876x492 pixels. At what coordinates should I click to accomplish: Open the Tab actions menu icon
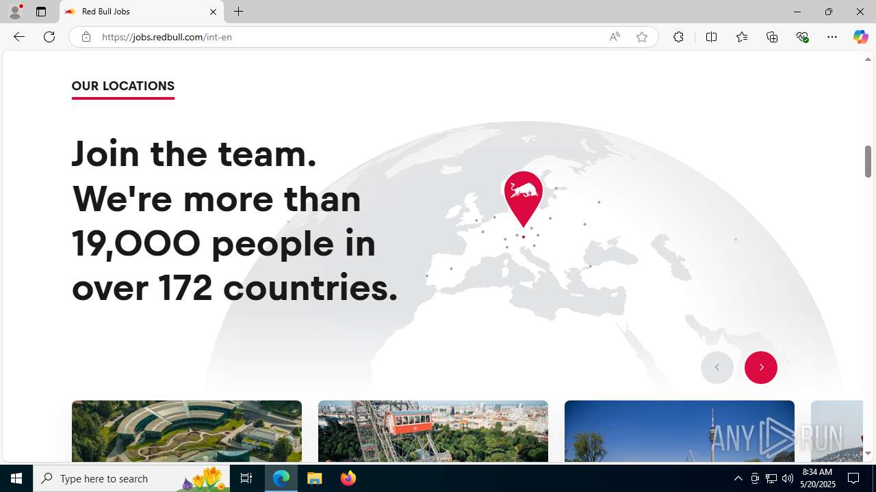coord(41,12)
